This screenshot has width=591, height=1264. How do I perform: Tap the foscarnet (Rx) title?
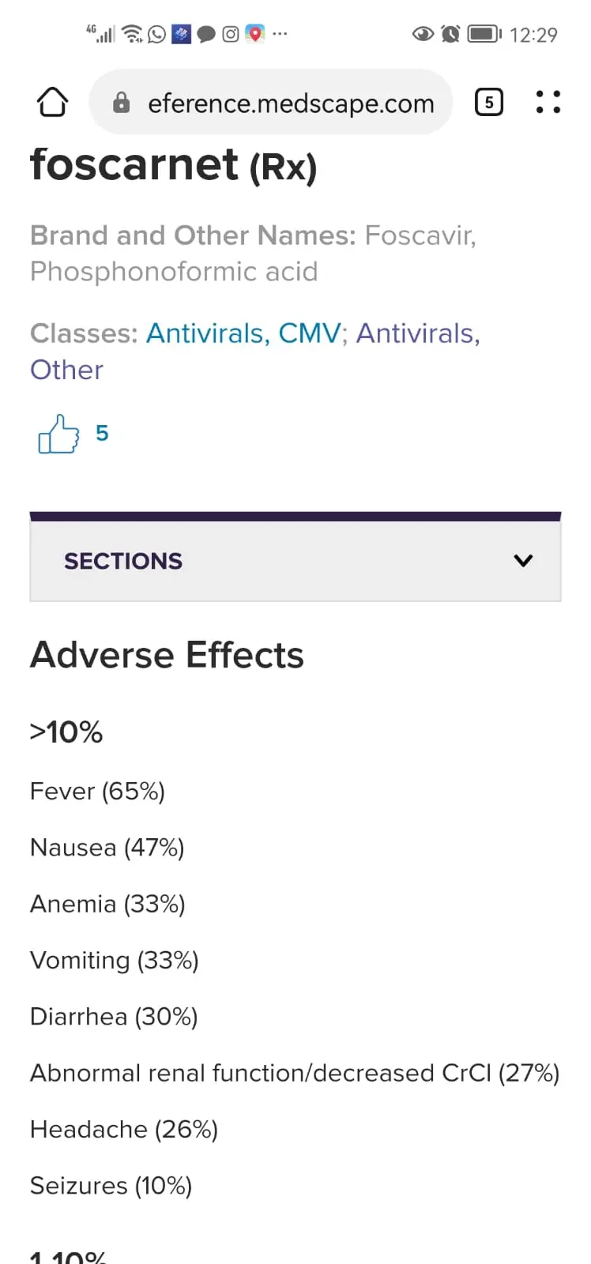click(x=173, y=165)
